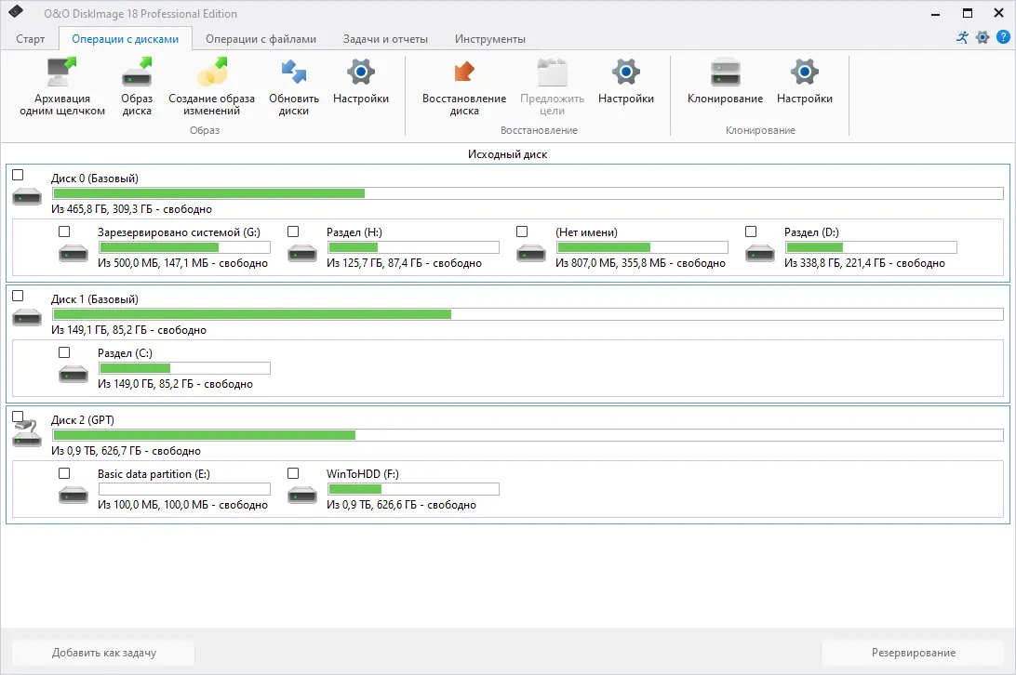1016x675 pixels.
Task: Click the text 'Из 807,0 МБ, 355,8 МБ - свободно'
Action: point(641,263)
